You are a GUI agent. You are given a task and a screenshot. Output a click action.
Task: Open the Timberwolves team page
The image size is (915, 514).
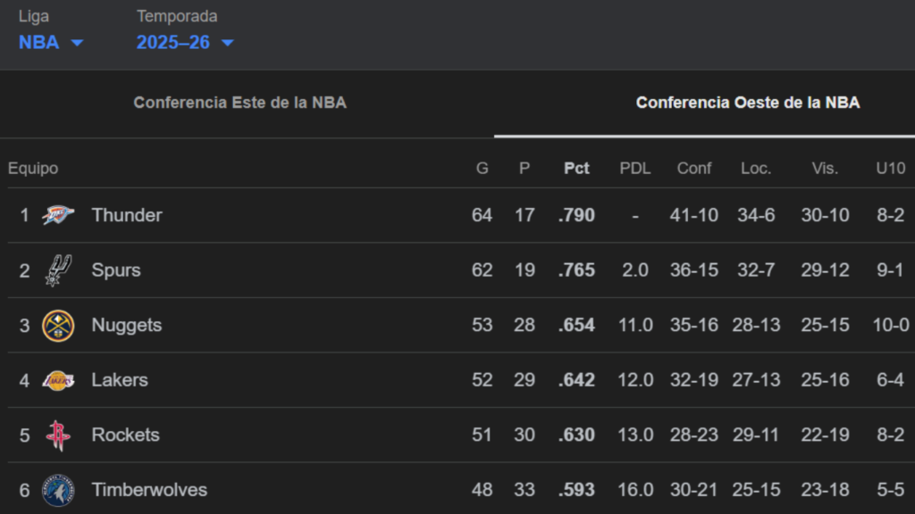[148, 490]
